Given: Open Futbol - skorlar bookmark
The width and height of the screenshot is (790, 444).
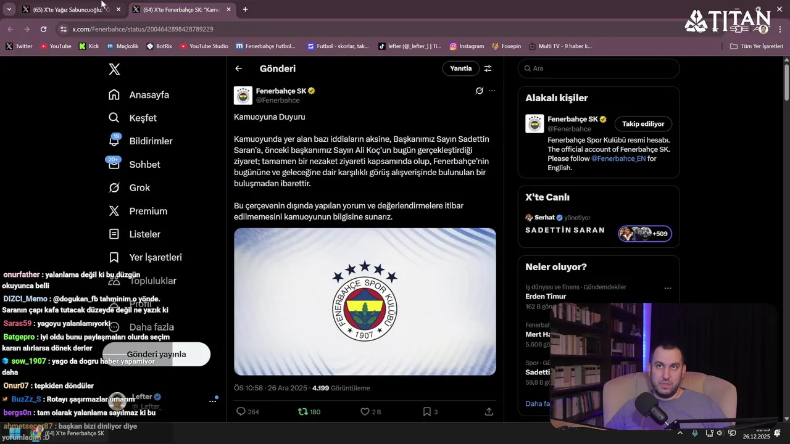Looking at the screenshot, I should [338, 46].
